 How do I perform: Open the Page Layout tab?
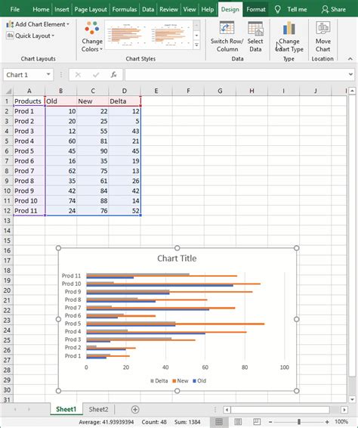[91, 9]
